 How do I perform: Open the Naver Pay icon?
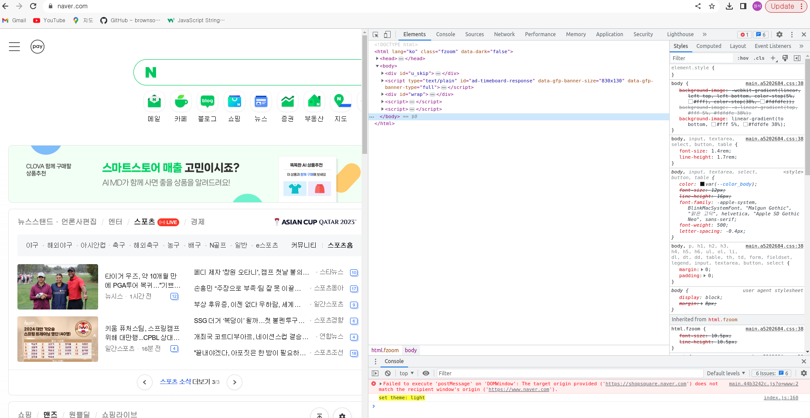point(37,47)
